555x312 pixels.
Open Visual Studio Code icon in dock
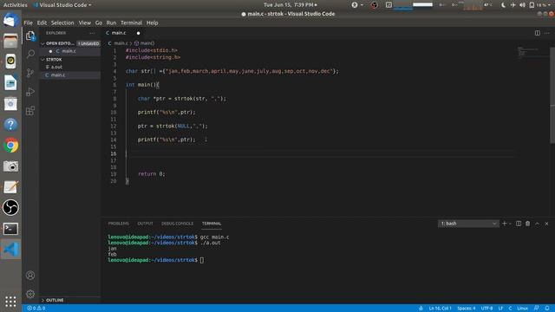pyautogui.click(x=10, y=250)
